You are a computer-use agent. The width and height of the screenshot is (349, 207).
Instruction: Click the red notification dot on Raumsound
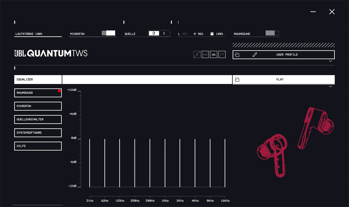coord(59,91)
